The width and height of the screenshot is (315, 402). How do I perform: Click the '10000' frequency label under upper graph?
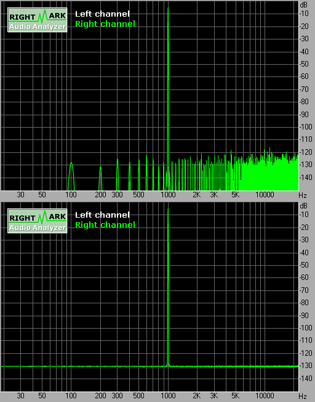tap(265, 195)
